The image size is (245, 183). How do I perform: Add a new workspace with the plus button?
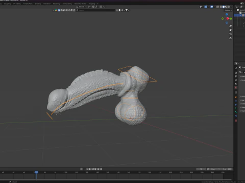click(x=97, y=4)
